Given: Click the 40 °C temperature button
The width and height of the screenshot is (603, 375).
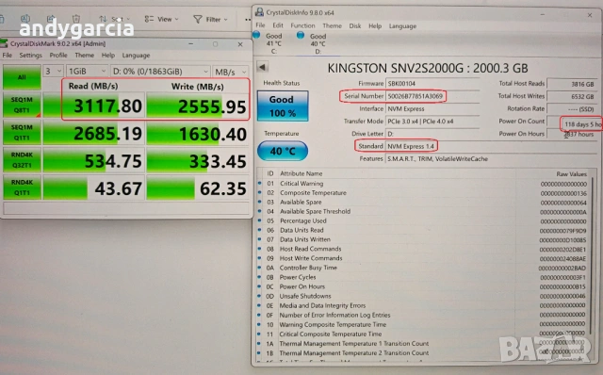Looking at the screenshot, I should (283, 151).
